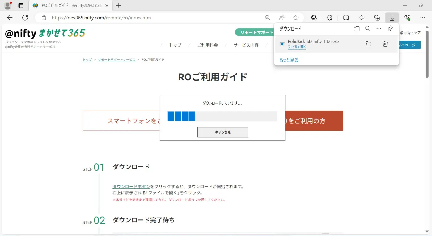This screenshot has width=432, height=236.
Task: Click the @nifty まかせて365 logo
Action: coord(45,33)
